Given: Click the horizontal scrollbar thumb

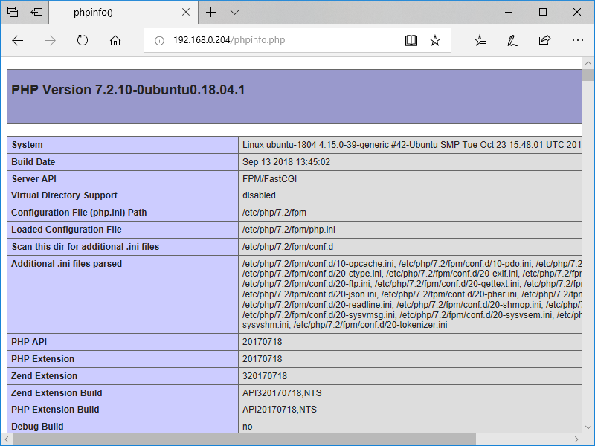Looking at the screenshot, I should [x=244, y=439].
